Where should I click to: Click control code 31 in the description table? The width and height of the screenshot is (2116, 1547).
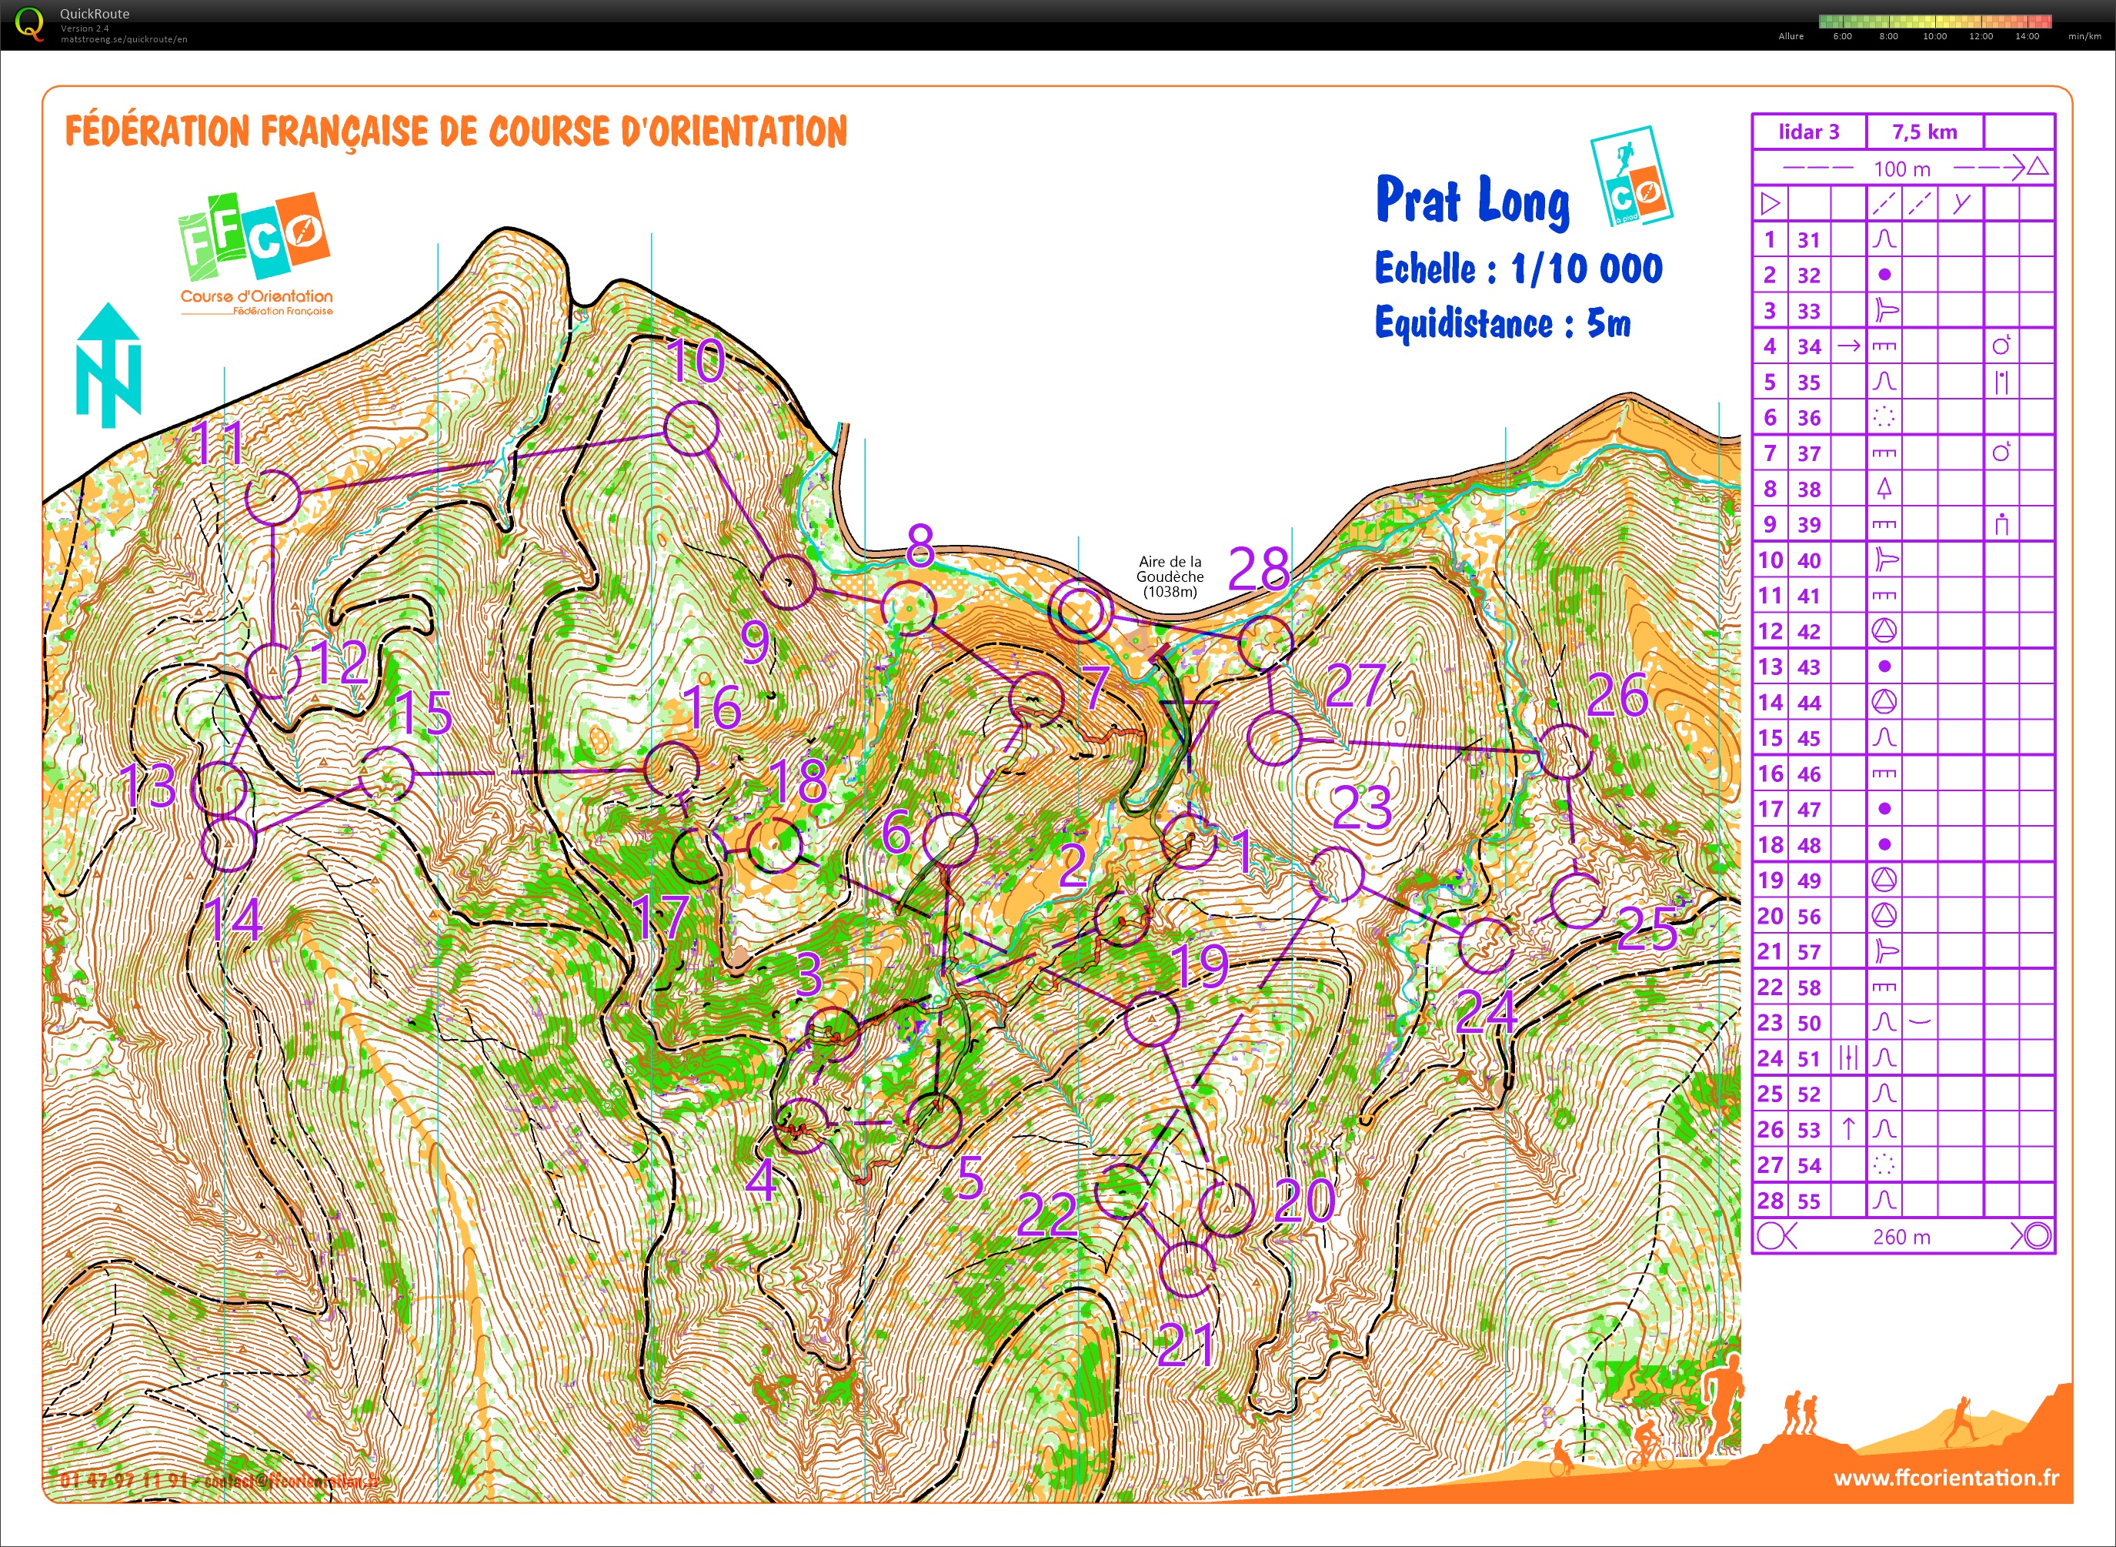(1808, 239)
